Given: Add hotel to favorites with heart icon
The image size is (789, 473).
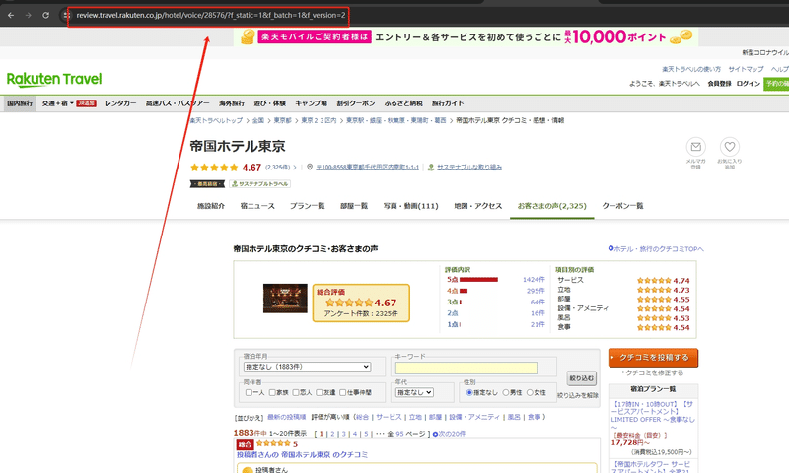Looking at the screenshot, I should pos(730,147).
